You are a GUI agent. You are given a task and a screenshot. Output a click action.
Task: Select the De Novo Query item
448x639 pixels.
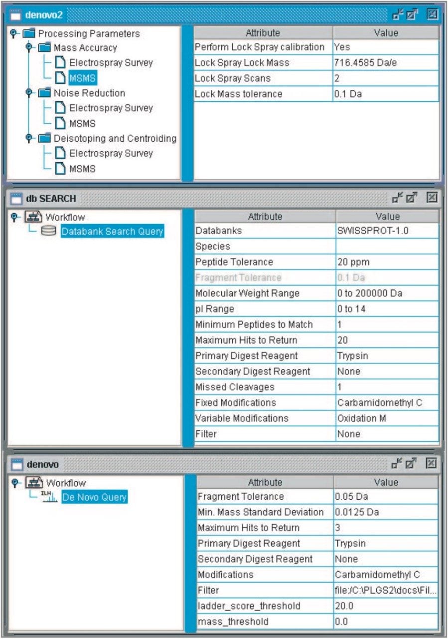(x=95, y=497)
